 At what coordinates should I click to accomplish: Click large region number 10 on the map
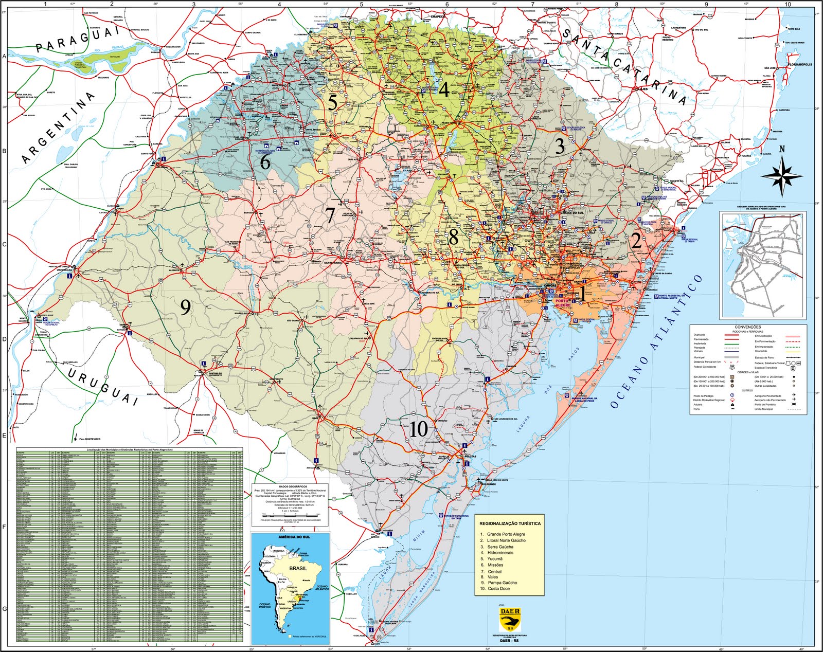click(419, 428)
